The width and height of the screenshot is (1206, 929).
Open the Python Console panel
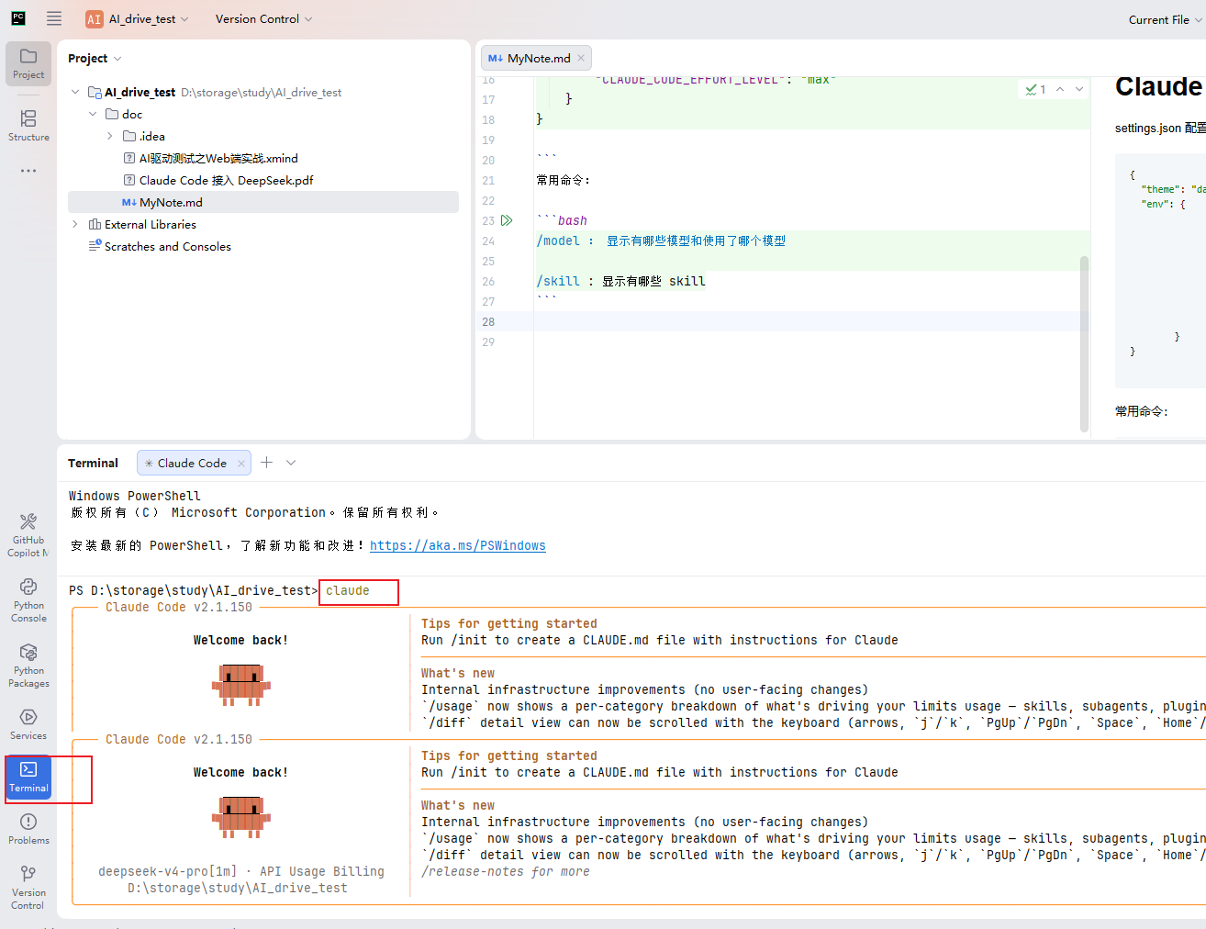(x=28, y=600)
